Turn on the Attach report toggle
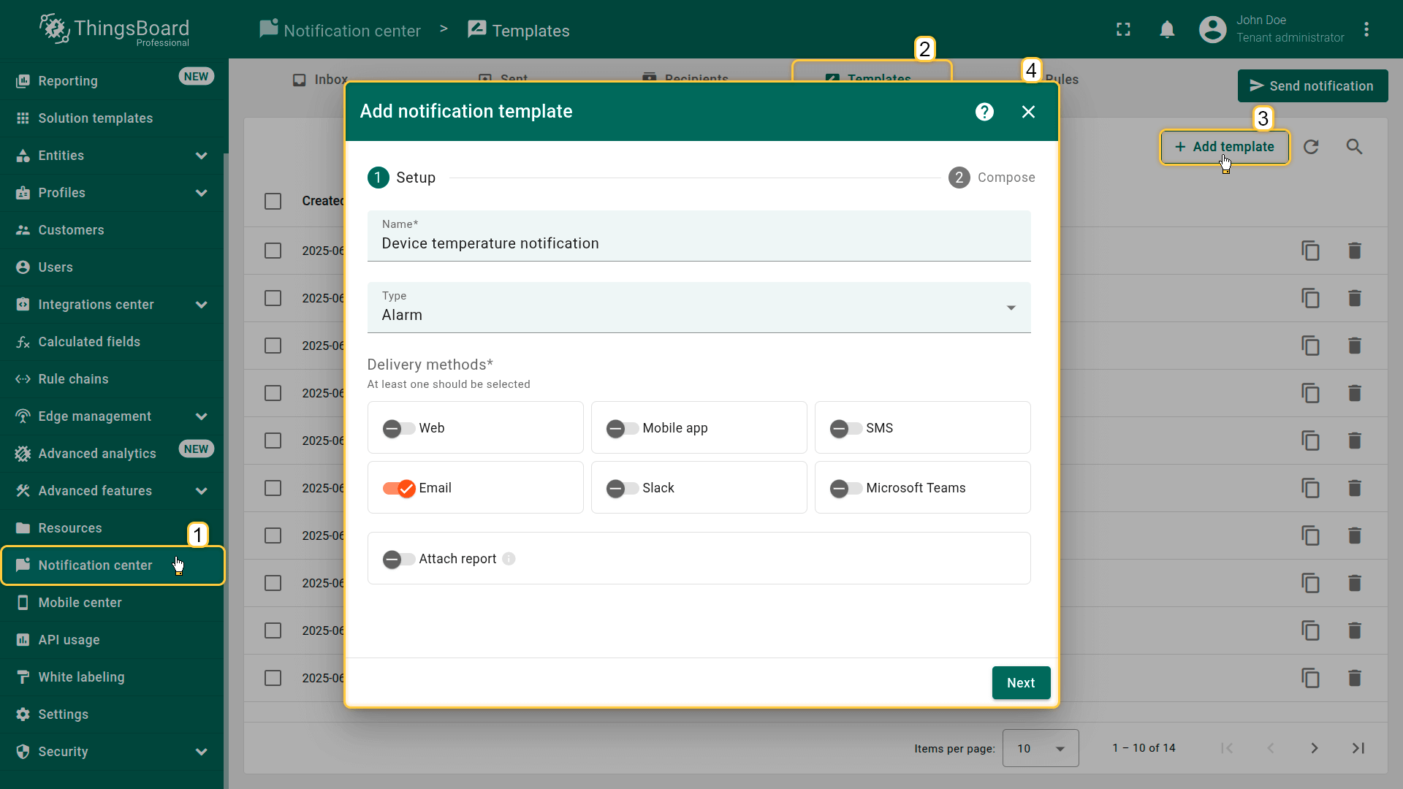This screenshot has width=1403, height=789. tap(398, 559)
